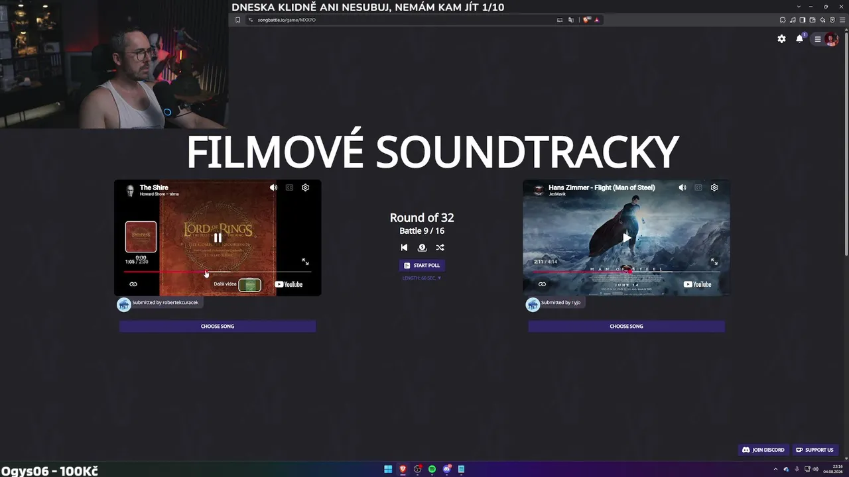
Task: Seek the Flight video progress bar
Action: 627,272
